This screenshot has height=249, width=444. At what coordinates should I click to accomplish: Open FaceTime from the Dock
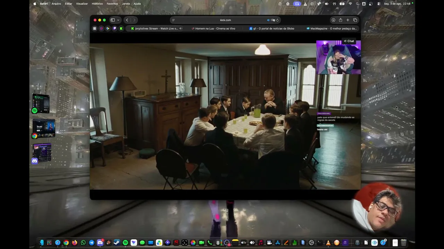(x=201, y=243)
